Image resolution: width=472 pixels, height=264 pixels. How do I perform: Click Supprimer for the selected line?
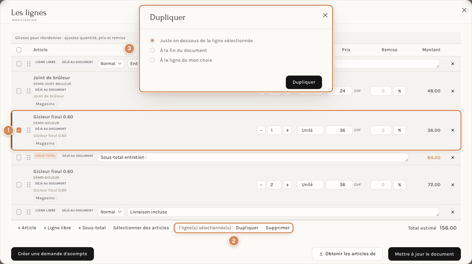[x=278, y=228]
